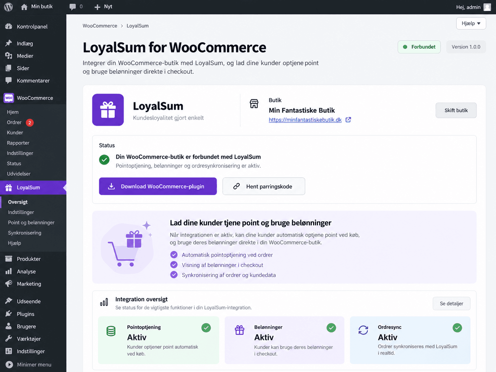
Task: Open minfantastiskebutik.dk link
Action: click(x=305, y=120)
